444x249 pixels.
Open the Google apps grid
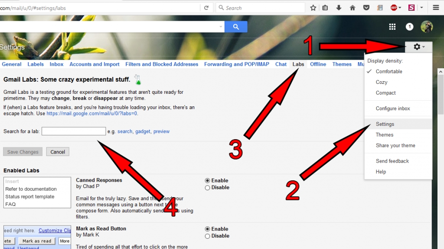(x=392, y=27)
